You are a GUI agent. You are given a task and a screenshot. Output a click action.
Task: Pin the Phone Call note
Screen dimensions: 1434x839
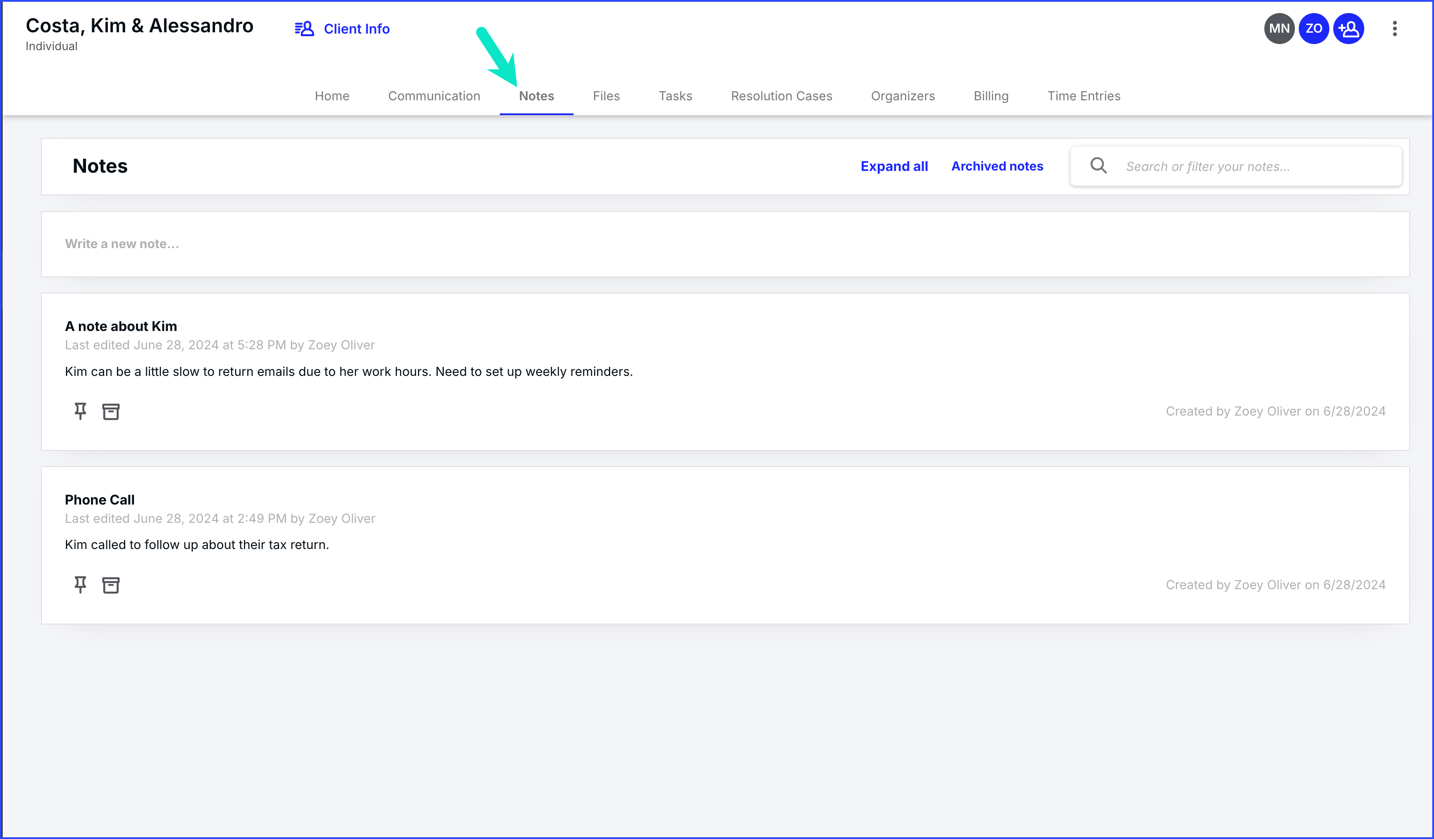[80, 584]
